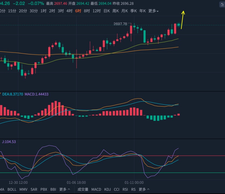Enable the MMV main indicator
This screenshot has width=225, height=194.
[23, 189]
